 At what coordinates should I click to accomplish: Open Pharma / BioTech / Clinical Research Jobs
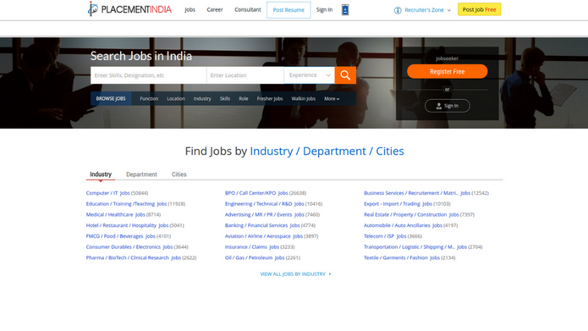(x=133, y=258)
